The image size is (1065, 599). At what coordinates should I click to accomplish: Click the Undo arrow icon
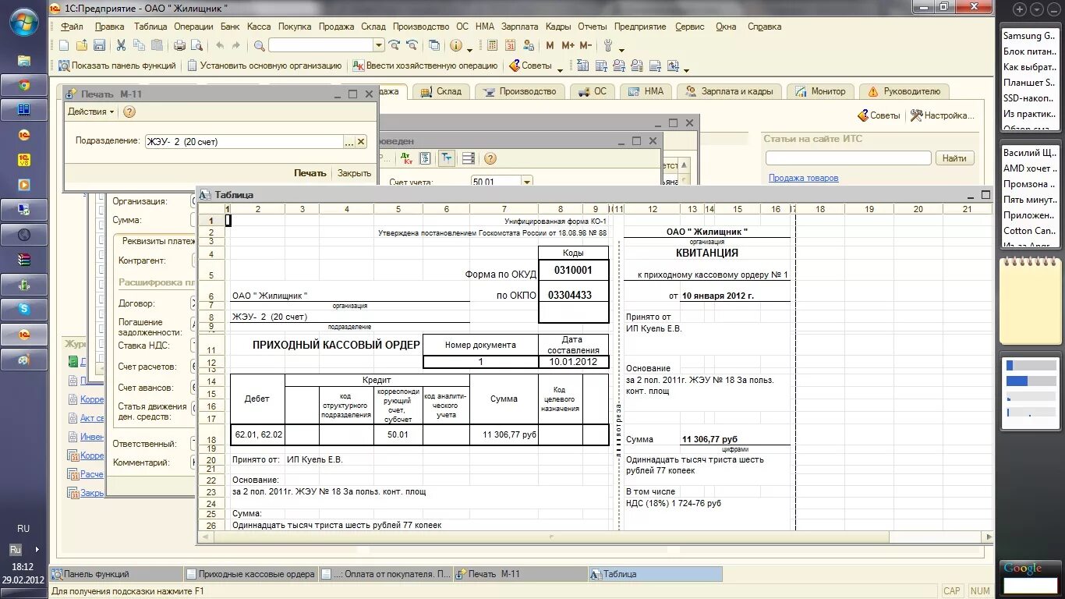(x=220, y=45)
